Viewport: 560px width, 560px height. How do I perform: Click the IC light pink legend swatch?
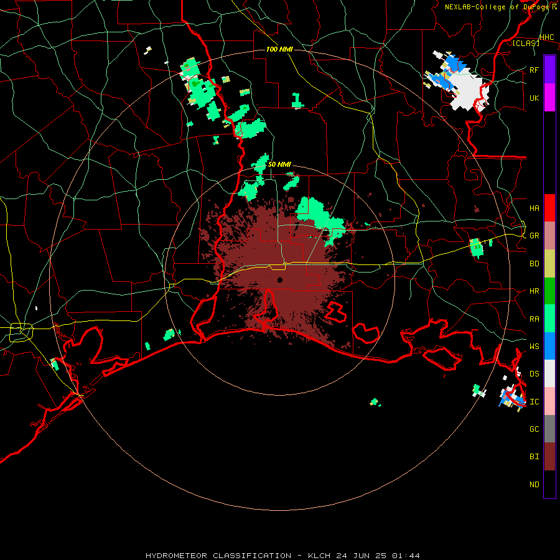(549, 401)
